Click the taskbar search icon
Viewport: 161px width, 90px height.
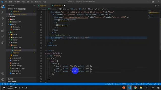click(153, 88)
